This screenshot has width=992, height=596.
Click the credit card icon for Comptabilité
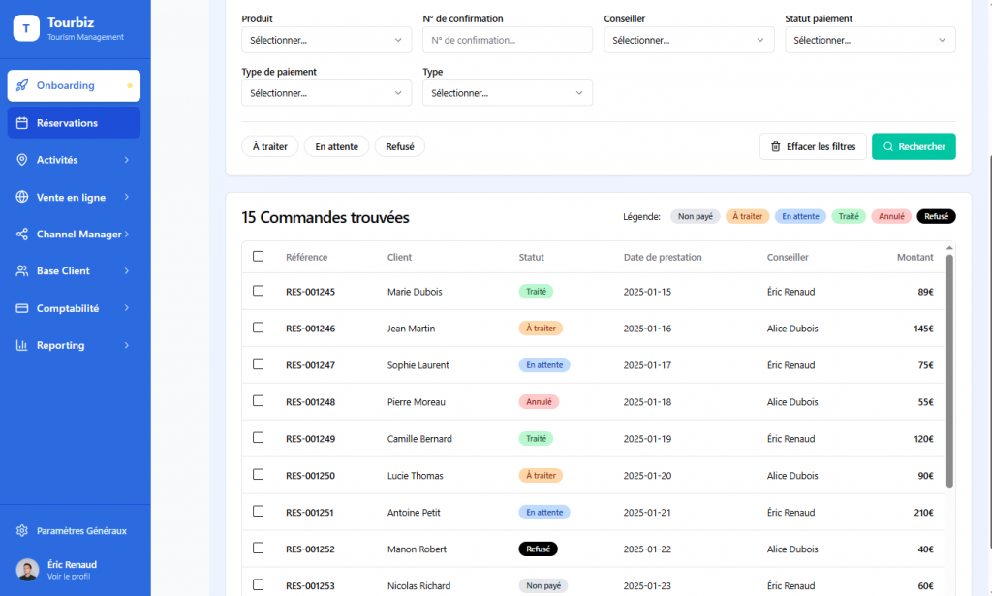(22, 308)
